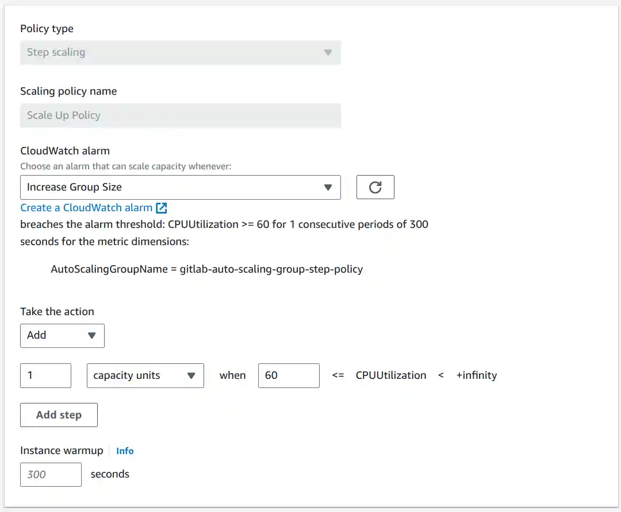Click the dropdown arrow on the Step scaling field
Image resolution: width=621 pixels, height=512 pixels.
pos(328,52)
